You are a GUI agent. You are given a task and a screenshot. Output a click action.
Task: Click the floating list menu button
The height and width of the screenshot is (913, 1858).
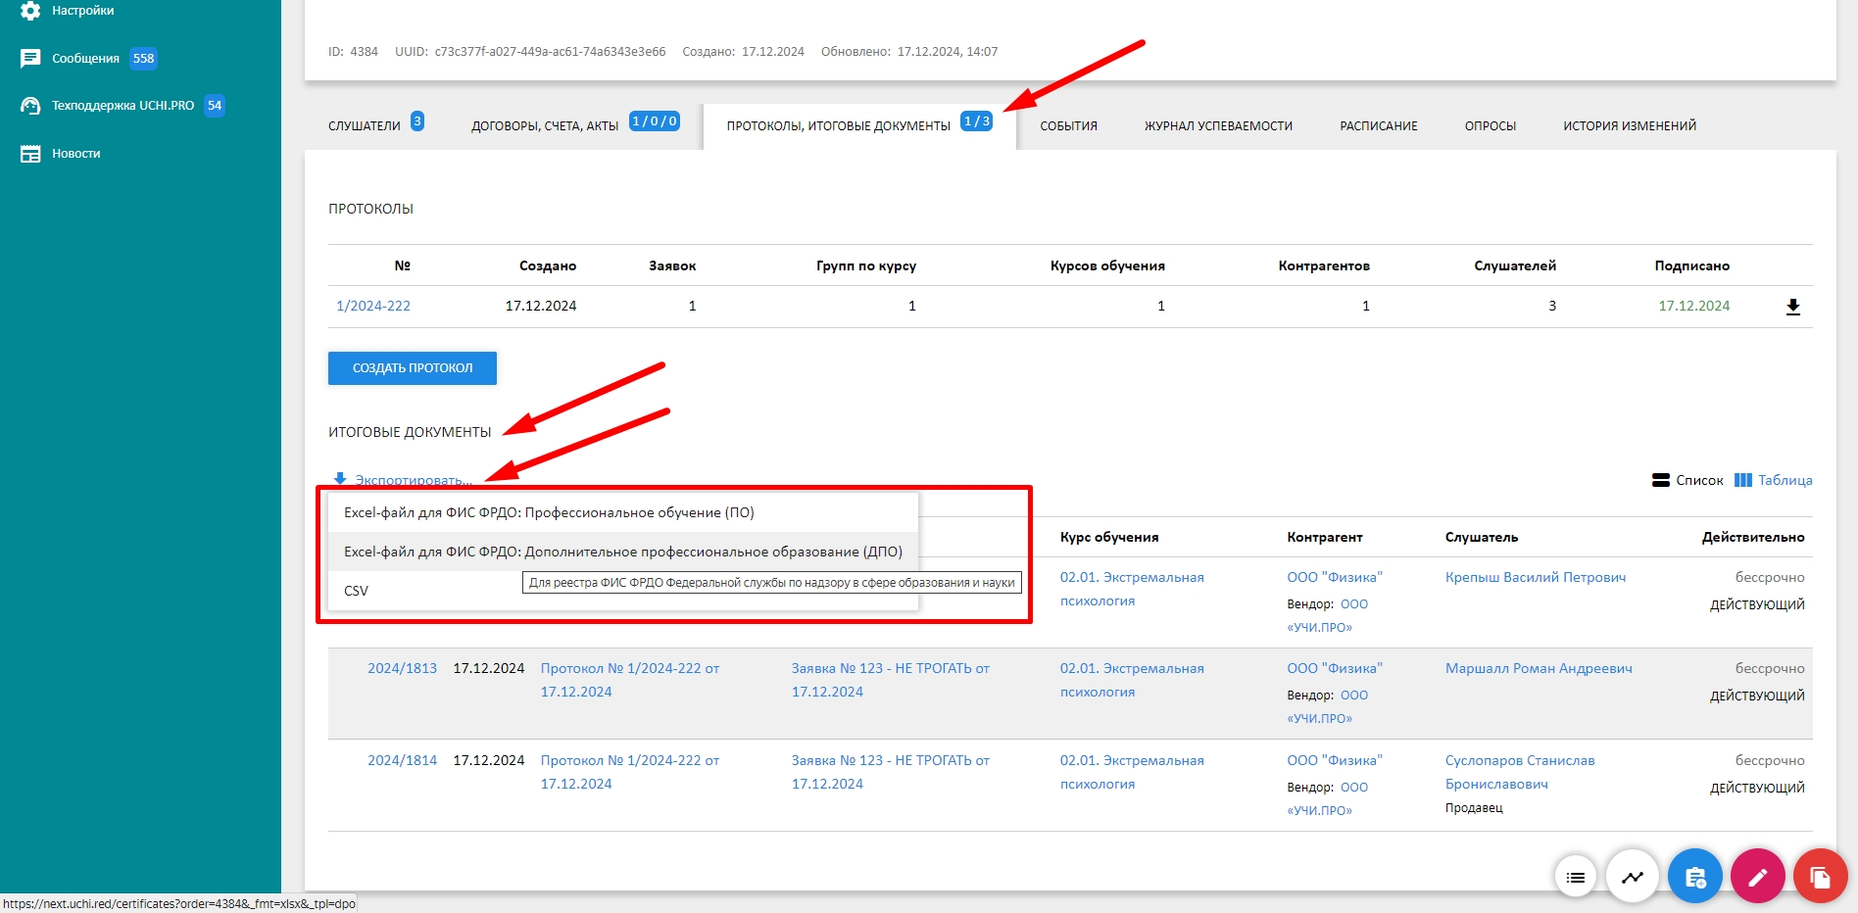click(1576, 877)
